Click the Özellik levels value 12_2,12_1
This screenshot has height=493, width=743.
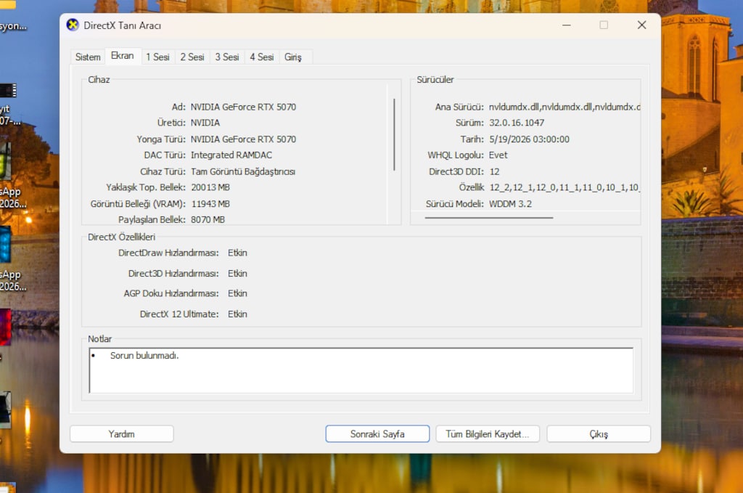[565, 187]
